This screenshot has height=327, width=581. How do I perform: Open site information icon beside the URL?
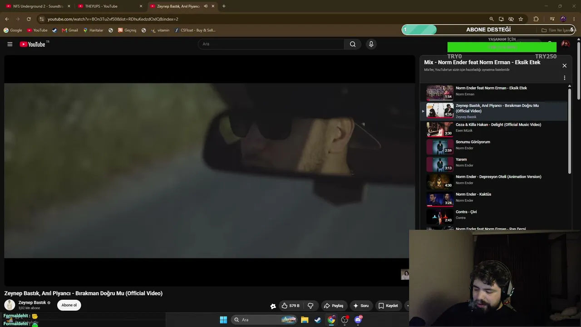click(42, 19)
